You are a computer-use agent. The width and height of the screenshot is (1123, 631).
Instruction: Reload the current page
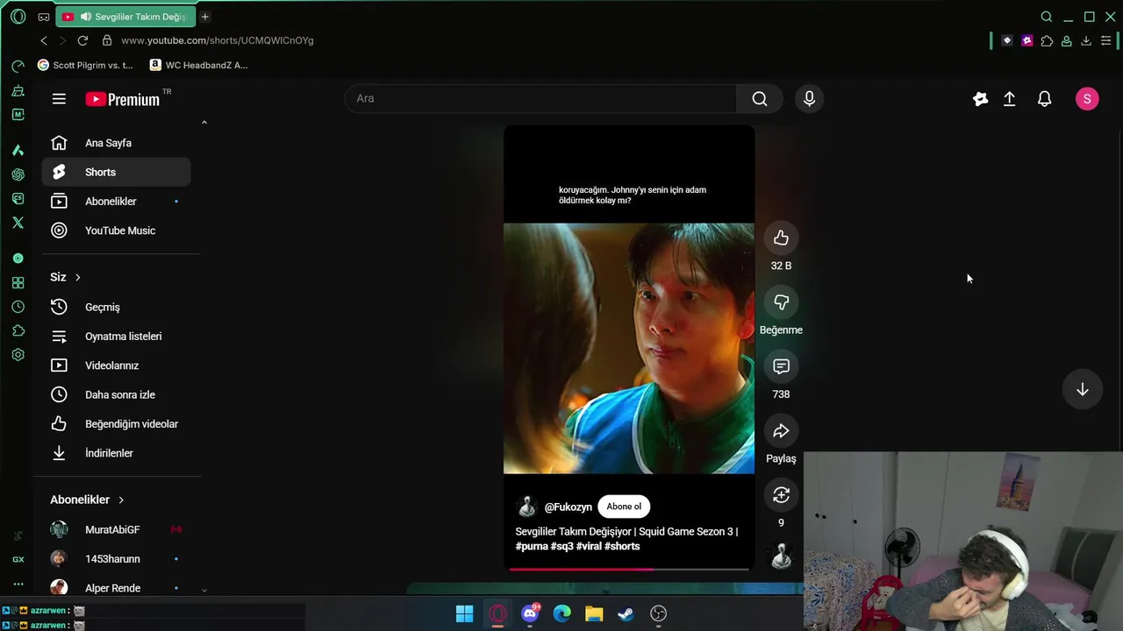pyautogui.click(x=82, y=40)
